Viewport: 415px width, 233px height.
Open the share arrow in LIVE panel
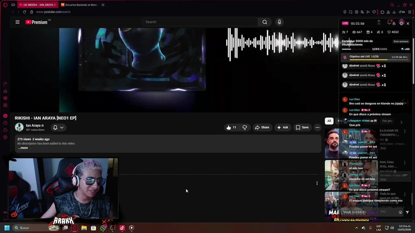(x=379, y=22)
